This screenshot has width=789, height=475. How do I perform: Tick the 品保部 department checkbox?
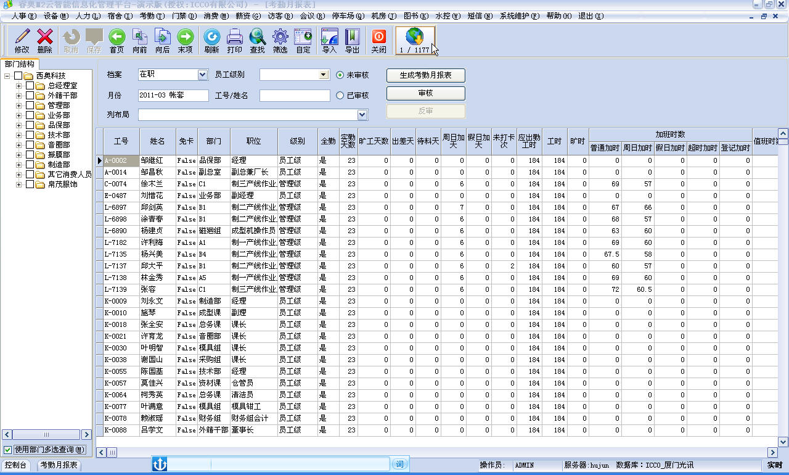pyautogui.click(x=30, y=125)
